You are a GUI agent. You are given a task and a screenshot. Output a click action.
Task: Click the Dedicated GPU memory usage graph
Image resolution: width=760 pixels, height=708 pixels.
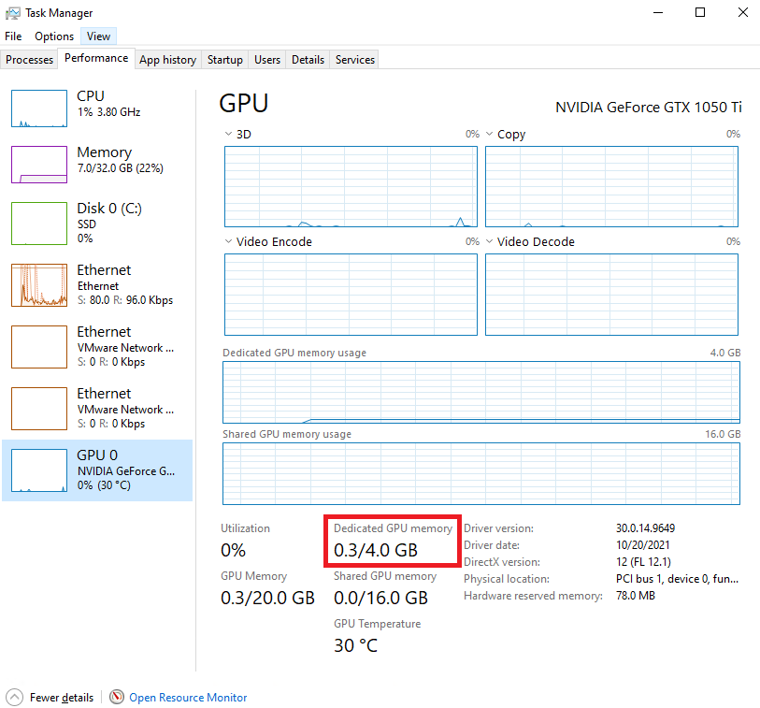coord(481,392)
